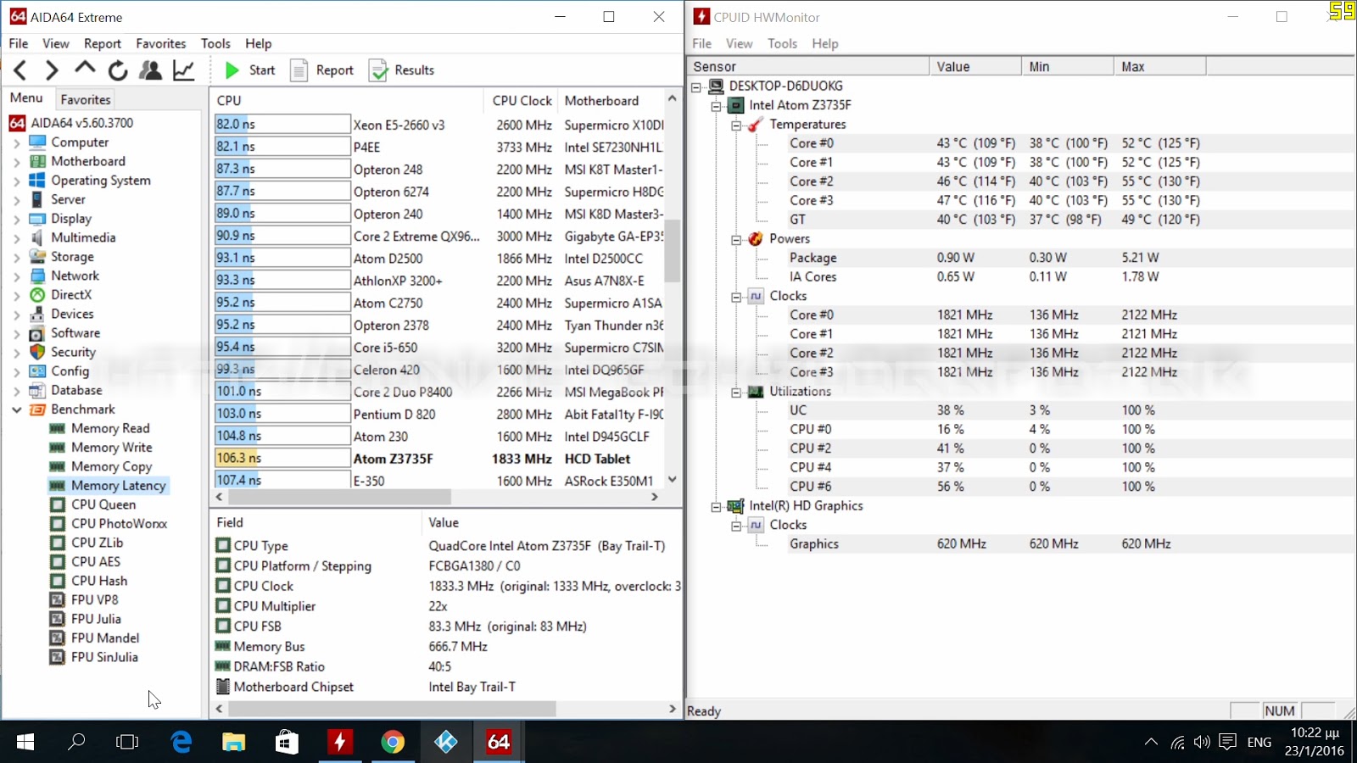Click the up-level arrow in AIDA64 toolbar
1357x763 pixels.
point(85,70)
